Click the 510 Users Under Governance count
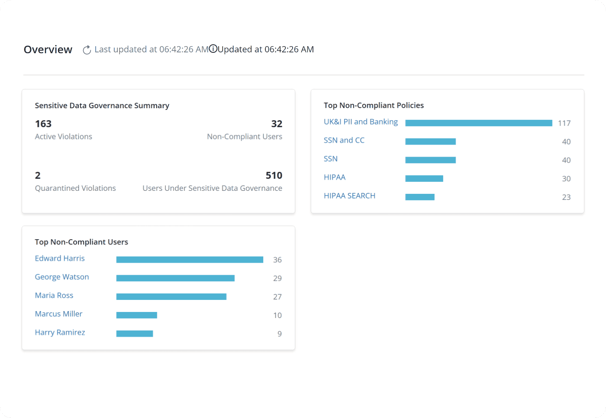The width and height of the screenshot is (606, 418). tap(274, 175)
